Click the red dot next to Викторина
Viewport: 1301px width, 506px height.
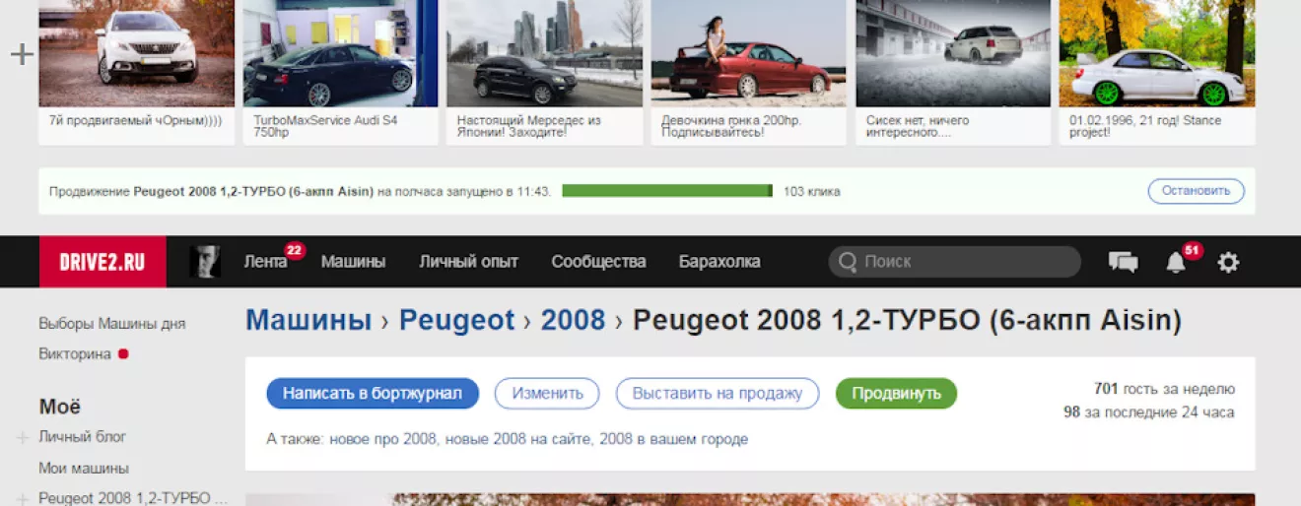(x=123, y=353)
